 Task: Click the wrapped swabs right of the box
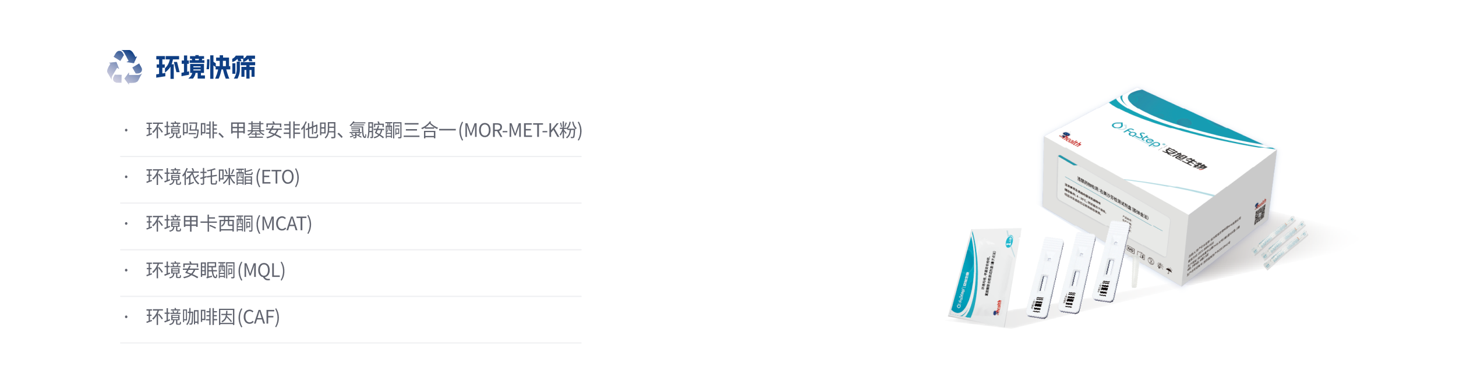coord(1280,244)
